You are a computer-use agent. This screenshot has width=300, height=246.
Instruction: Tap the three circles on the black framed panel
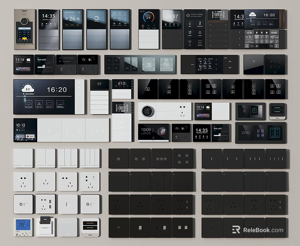click(246, 133)
